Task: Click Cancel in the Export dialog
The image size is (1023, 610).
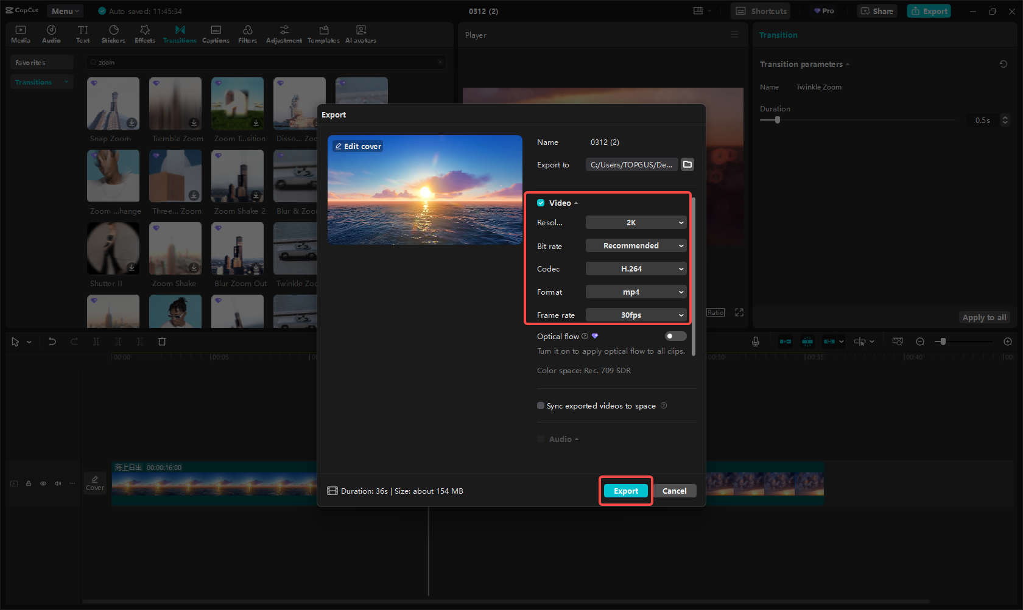Action: [x=675, y=491]
